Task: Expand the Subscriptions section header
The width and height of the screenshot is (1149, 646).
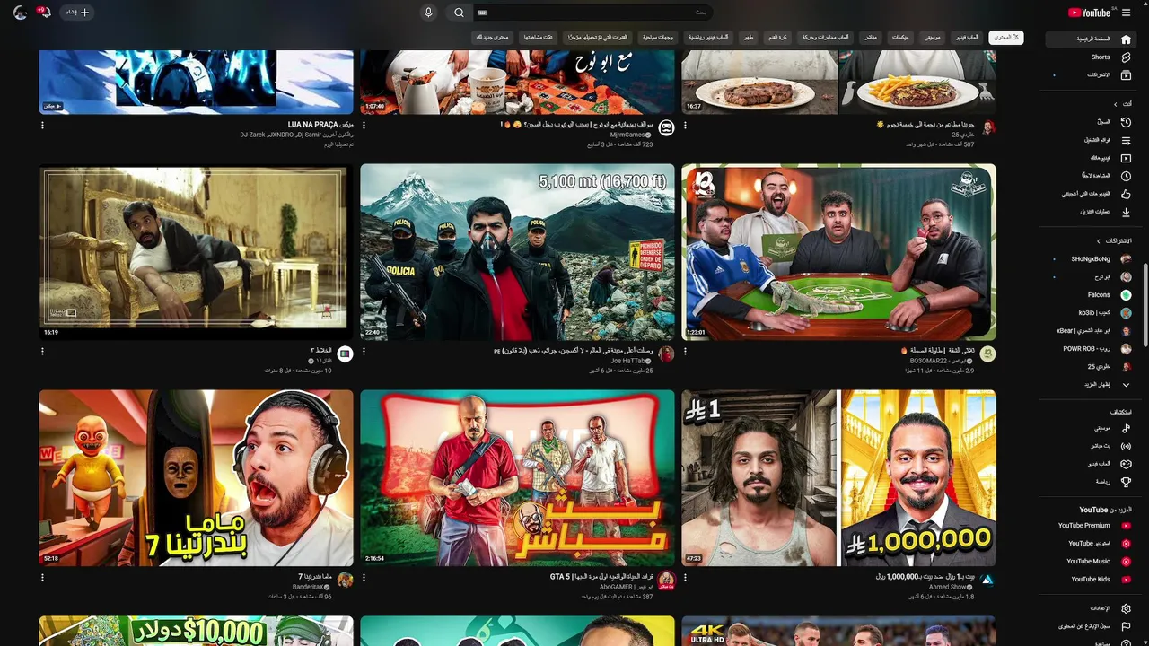Action: point(1113,241)
